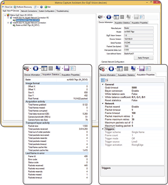Click the monitor icon in statistics panel
The width and height of the screenshot is (168, 185).
pyautogui.click(x=58, y=68)
